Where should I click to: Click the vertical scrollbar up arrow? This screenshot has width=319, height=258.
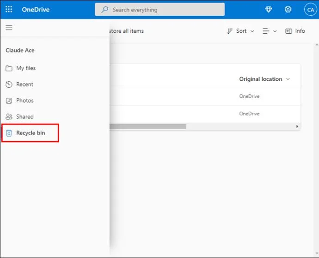317,45
